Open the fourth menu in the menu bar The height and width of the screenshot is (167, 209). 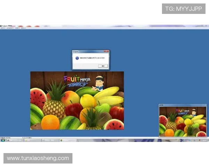click(23, 28)
